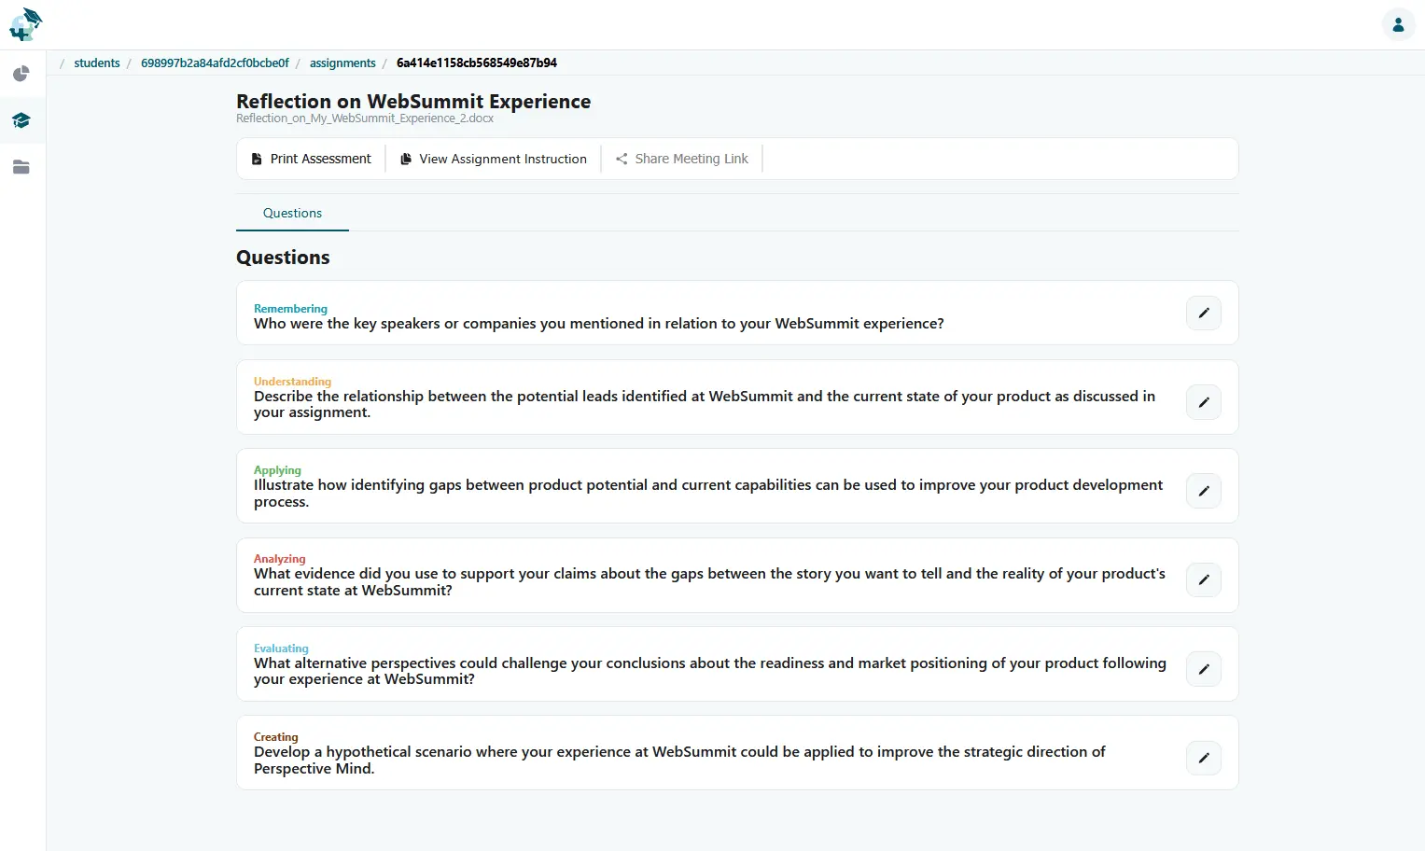Click Share Meeting Link
The width and height of the screenshot is (1425, 851).
point(682,159)
